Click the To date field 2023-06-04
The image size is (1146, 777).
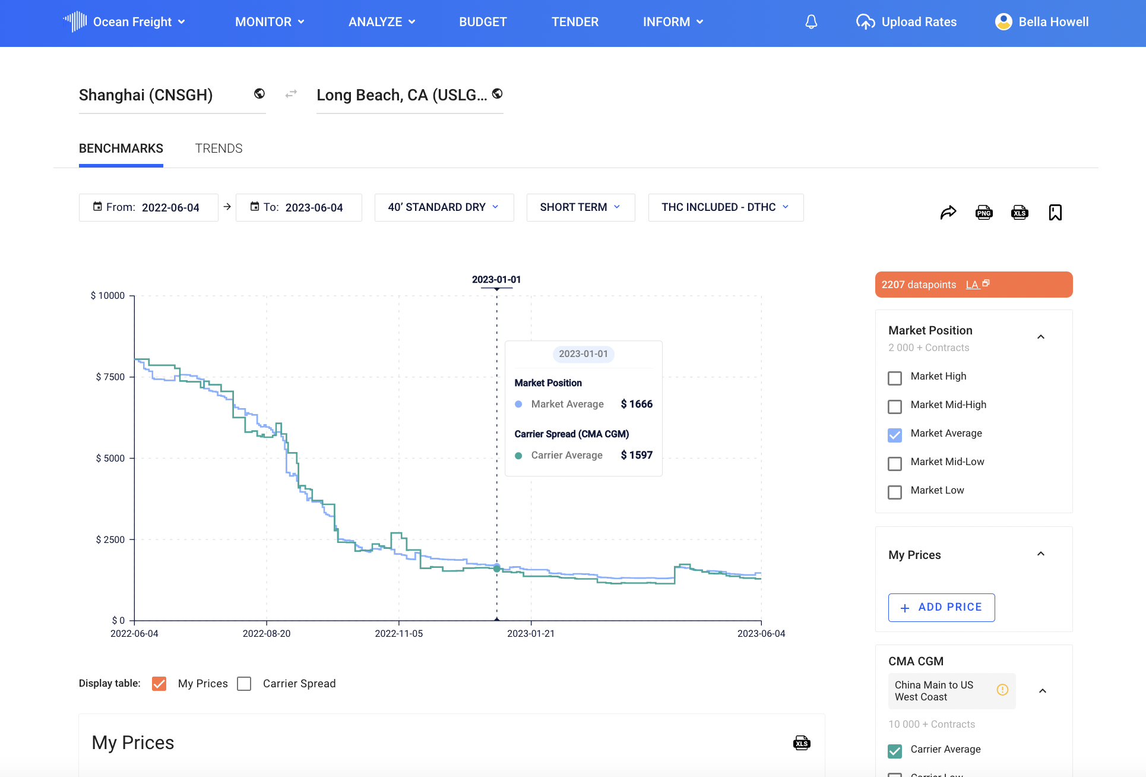coord(299,207)
